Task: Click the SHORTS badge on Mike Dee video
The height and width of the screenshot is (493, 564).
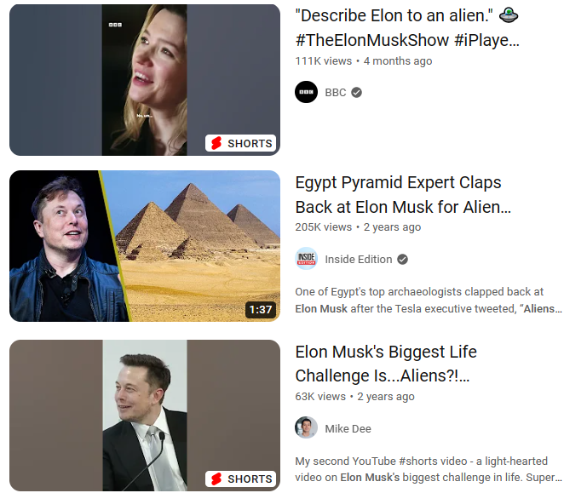Action: tap(240, 479)
